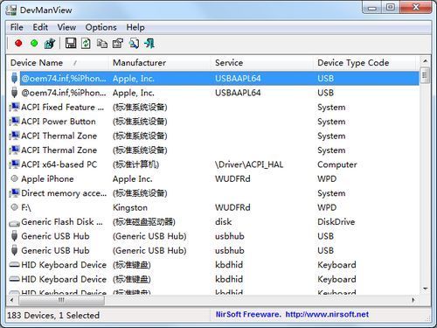The image size is (437, 328).
Task: Click the horizontal scrollbar left arrow
Action: point(12,300)
